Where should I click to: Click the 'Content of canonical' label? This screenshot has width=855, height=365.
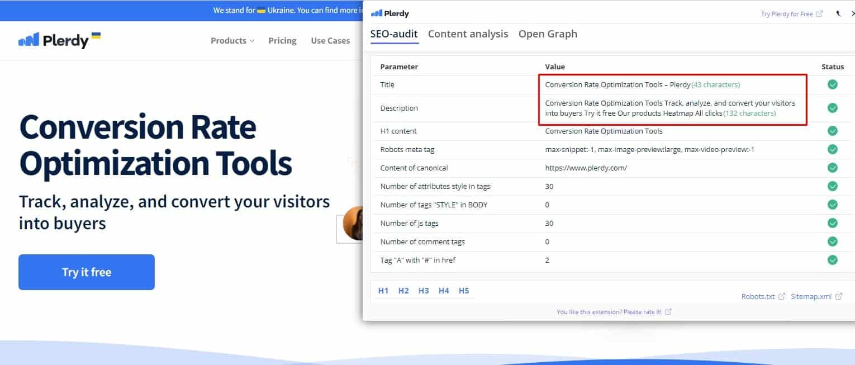tap(414, 168)
